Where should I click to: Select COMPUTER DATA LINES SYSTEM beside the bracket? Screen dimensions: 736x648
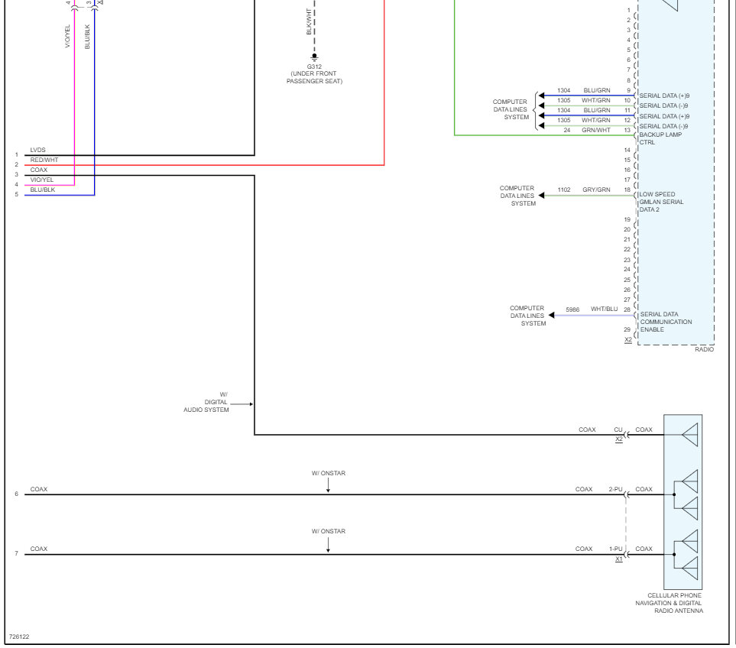coord(511,109)
